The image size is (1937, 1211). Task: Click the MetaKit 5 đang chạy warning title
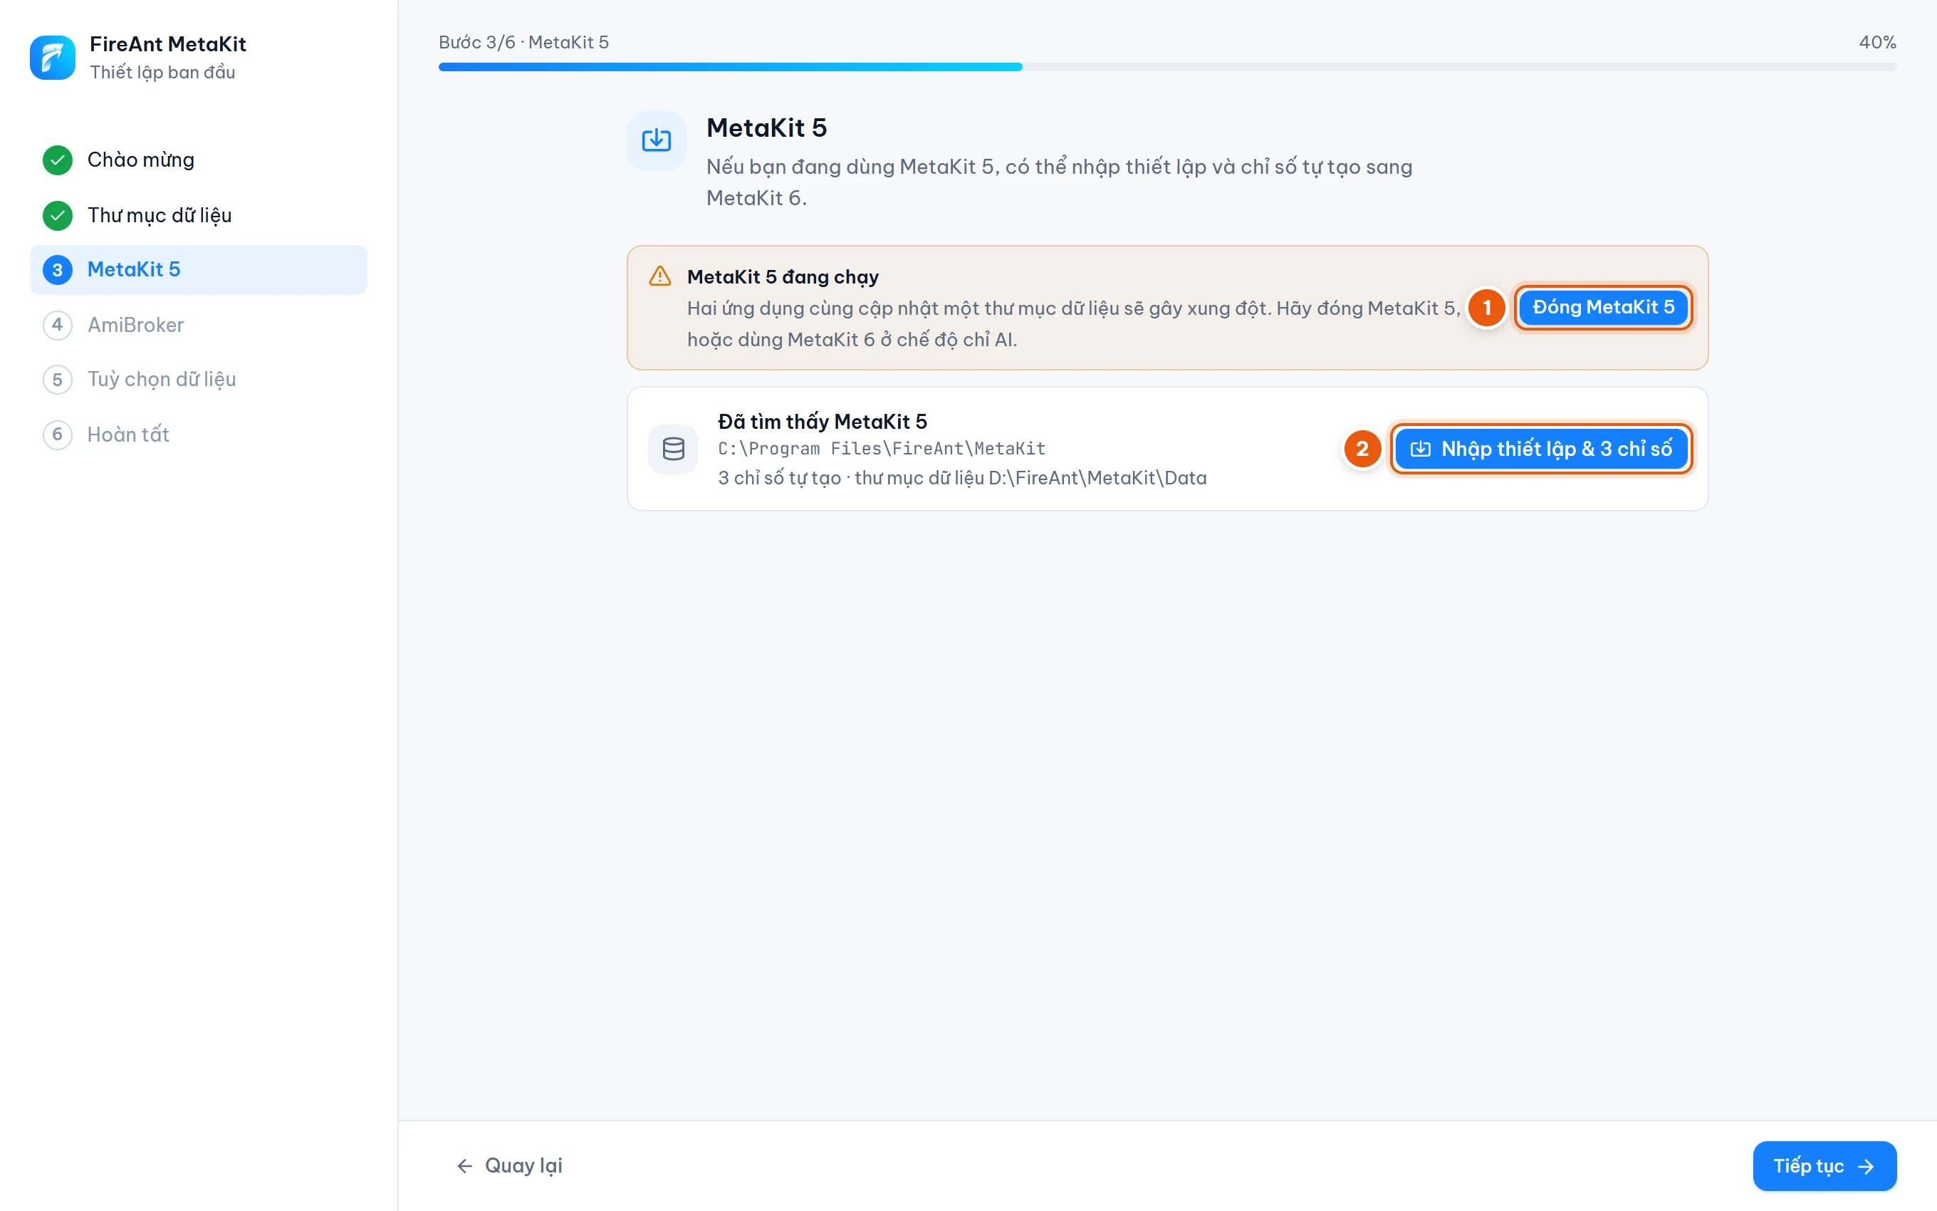[783, 277]
